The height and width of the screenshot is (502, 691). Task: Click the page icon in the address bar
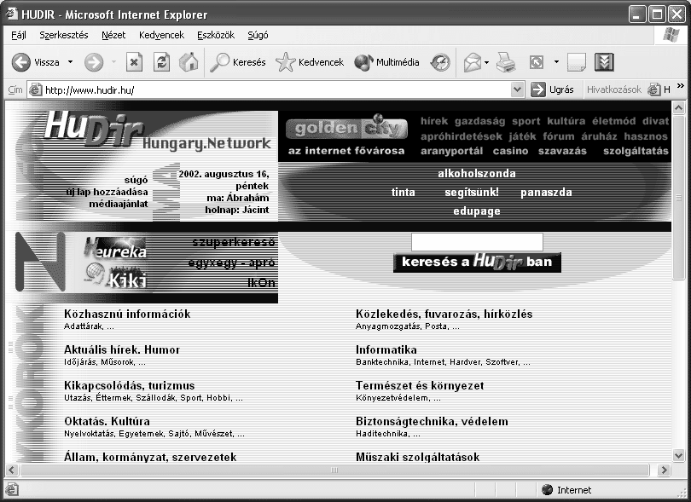click(35, 89)
